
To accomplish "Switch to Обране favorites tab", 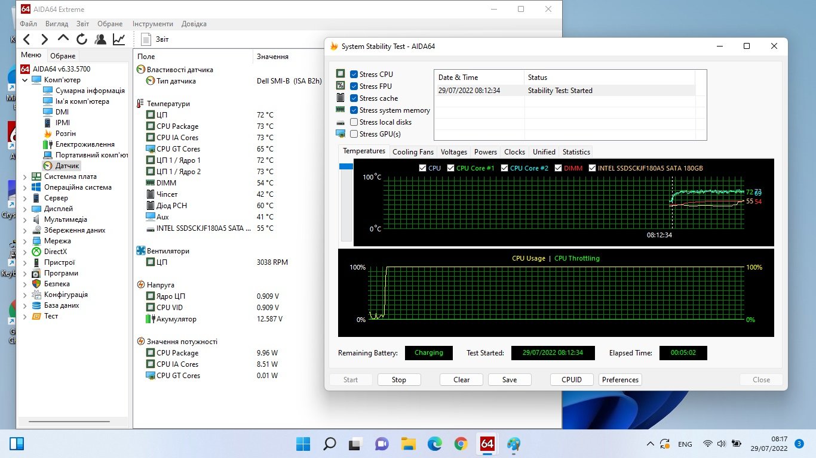I will 63,55.
